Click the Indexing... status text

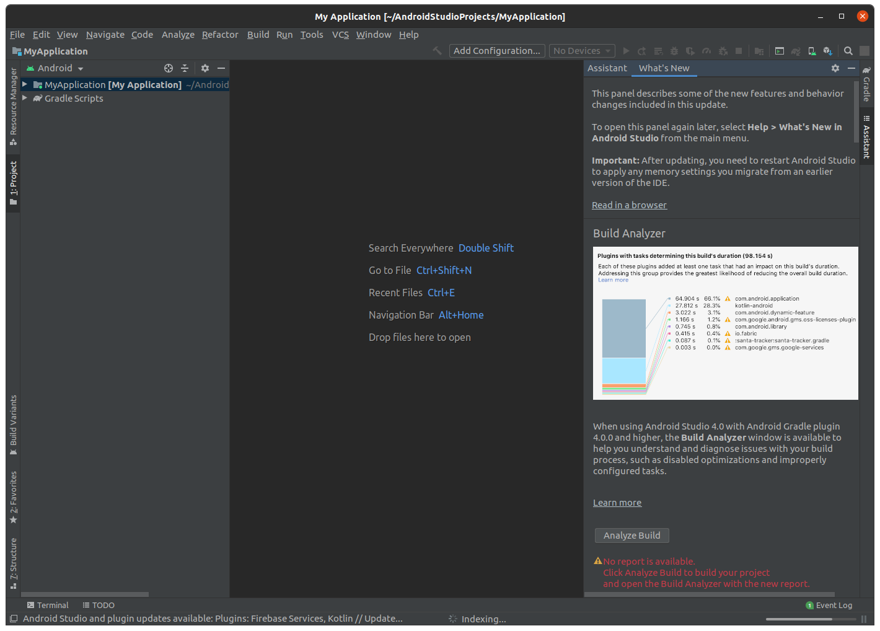point(483,619)
